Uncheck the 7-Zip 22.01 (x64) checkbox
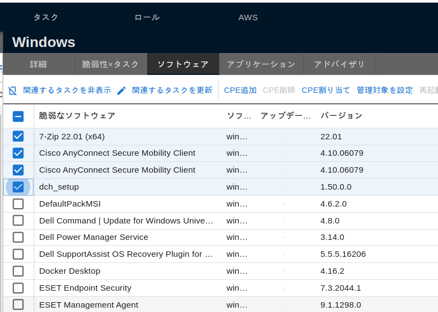Screen dimensions: 438x312 [x=18, y=137]
